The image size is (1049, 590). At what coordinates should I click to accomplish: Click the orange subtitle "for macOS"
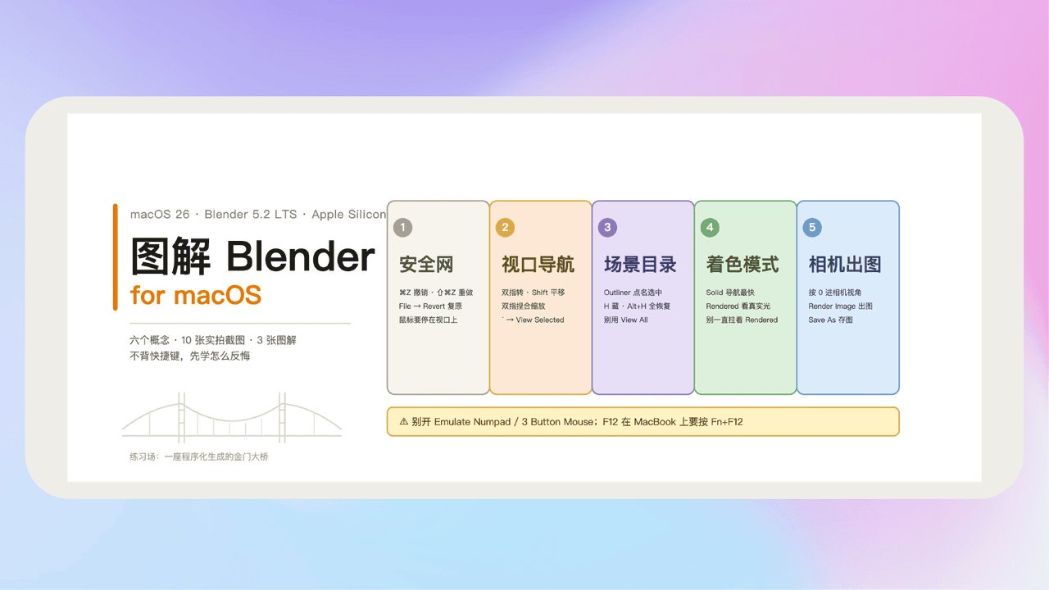tap(196, 295)
